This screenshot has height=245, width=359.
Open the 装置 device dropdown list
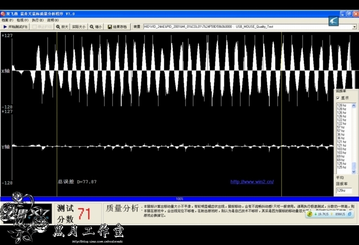[355, 27]
